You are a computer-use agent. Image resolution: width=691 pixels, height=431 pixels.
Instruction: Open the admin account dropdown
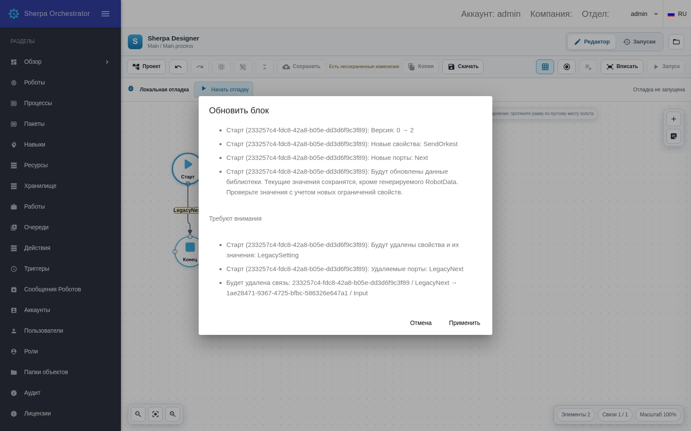(644, 14)
